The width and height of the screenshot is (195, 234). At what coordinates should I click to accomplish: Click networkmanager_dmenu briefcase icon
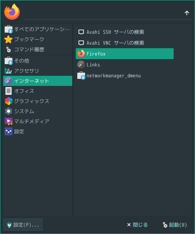[x=81, y=75]
